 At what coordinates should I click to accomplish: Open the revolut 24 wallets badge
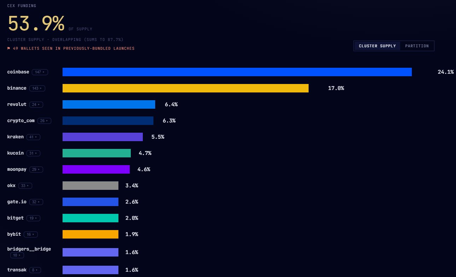36,104
